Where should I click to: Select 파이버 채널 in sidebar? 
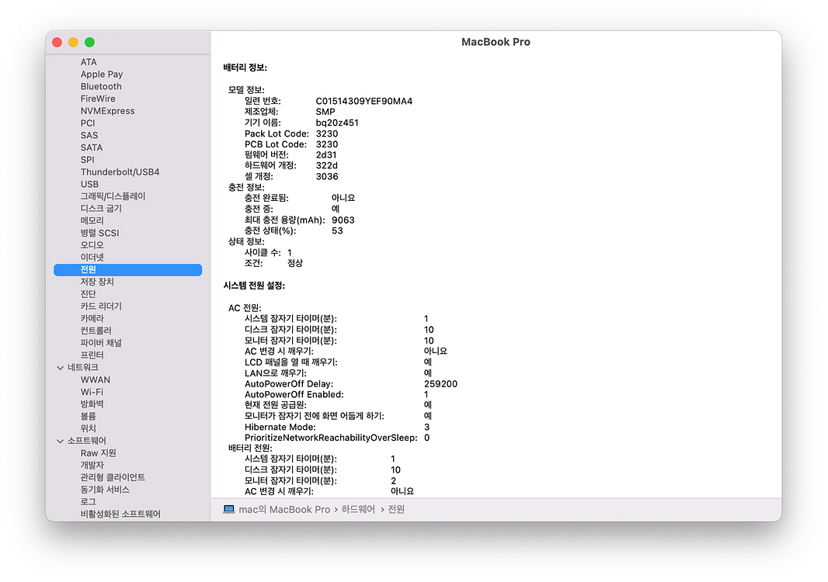pos(101,343)
